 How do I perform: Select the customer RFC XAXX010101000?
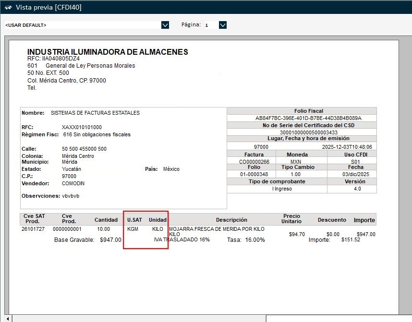82,127
